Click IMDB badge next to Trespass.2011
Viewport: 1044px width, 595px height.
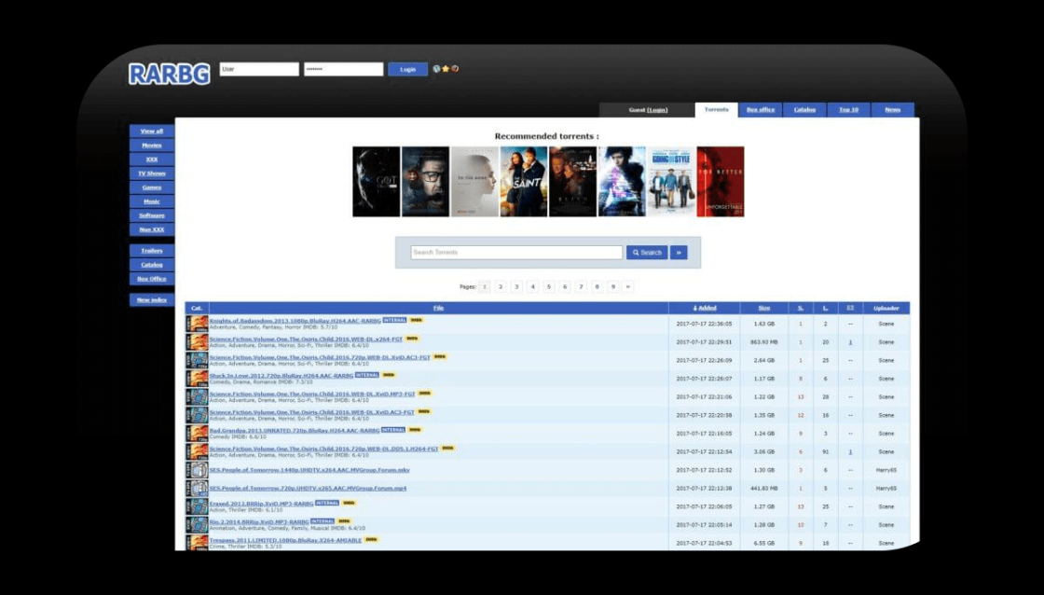coord(372,540)
